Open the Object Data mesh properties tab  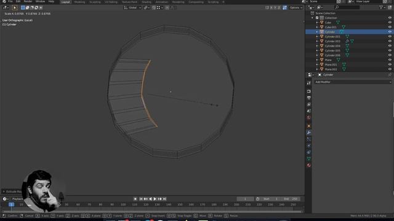309,158
